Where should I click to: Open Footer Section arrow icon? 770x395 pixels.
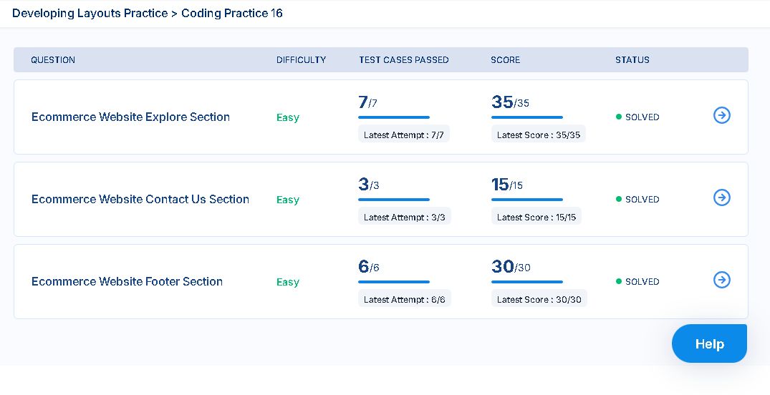(721, 281)
